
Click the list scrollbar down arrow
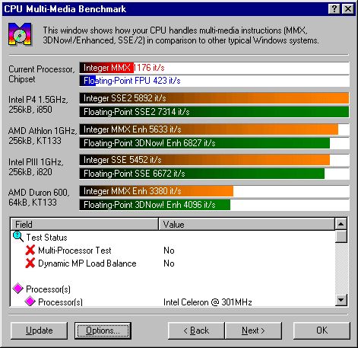(x=341, y=300)
